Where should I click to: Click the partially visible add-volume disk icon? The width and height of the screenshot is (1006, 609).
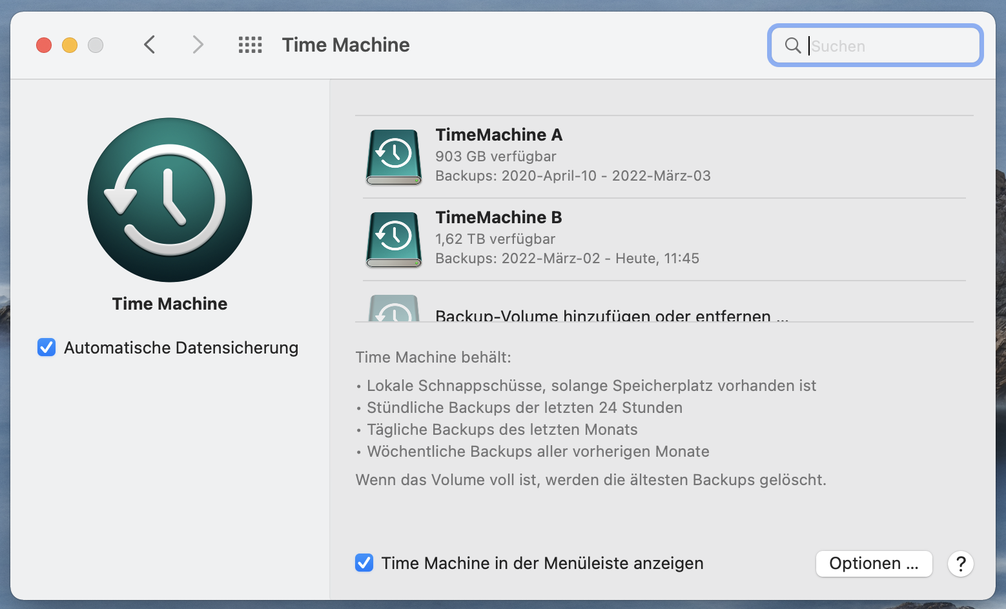(394, 310)
